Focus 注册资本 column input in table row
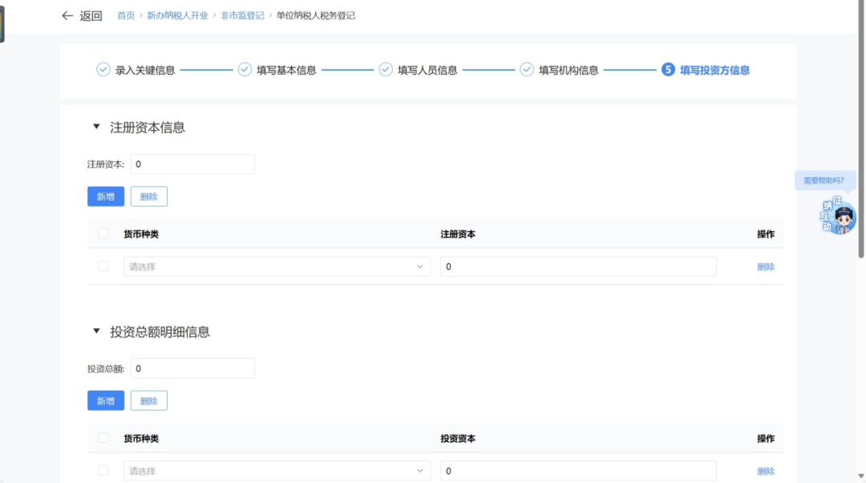 [x=578, y=266]
